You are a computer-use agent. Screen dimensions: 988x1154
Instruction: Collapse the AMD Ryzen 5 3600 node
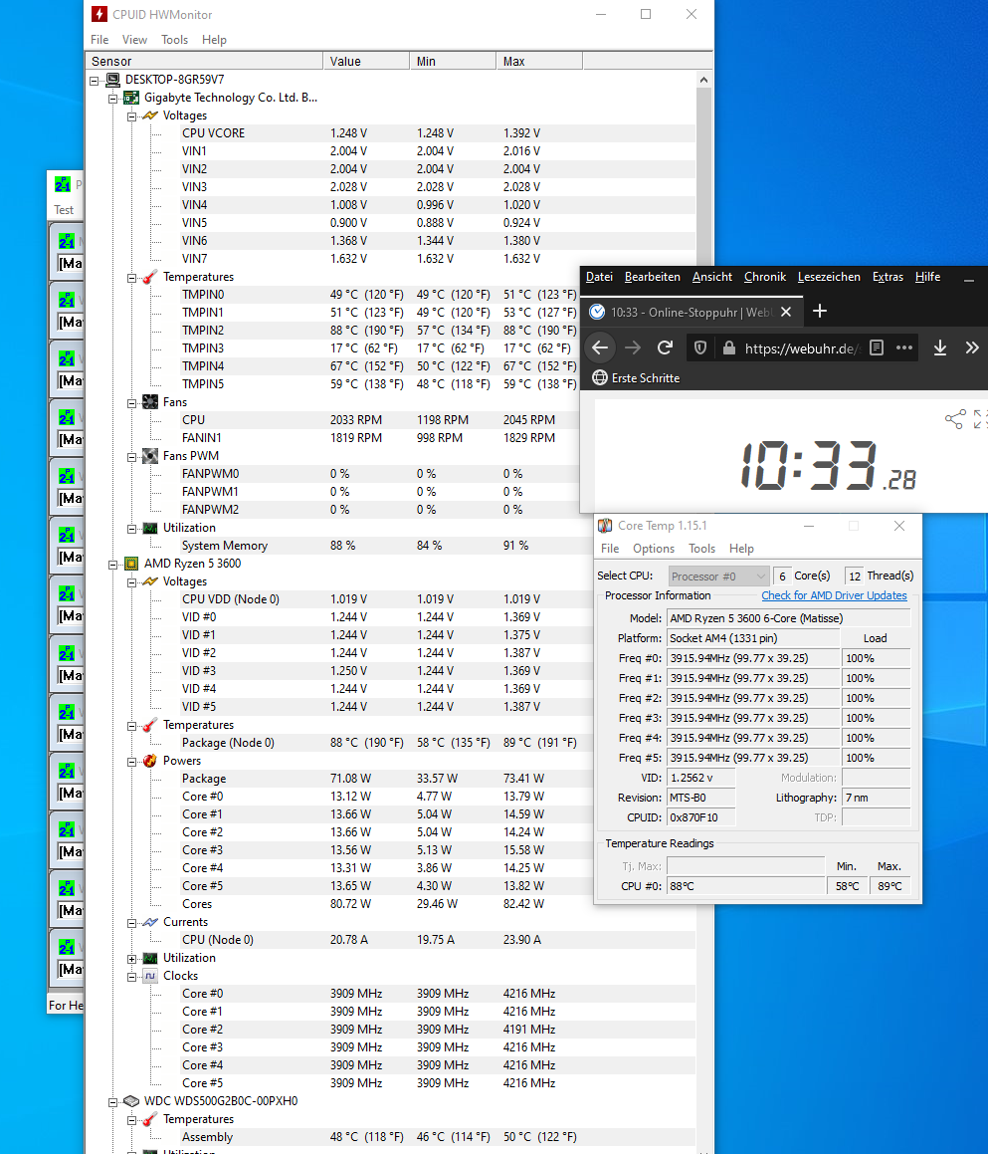pos(112,565)
